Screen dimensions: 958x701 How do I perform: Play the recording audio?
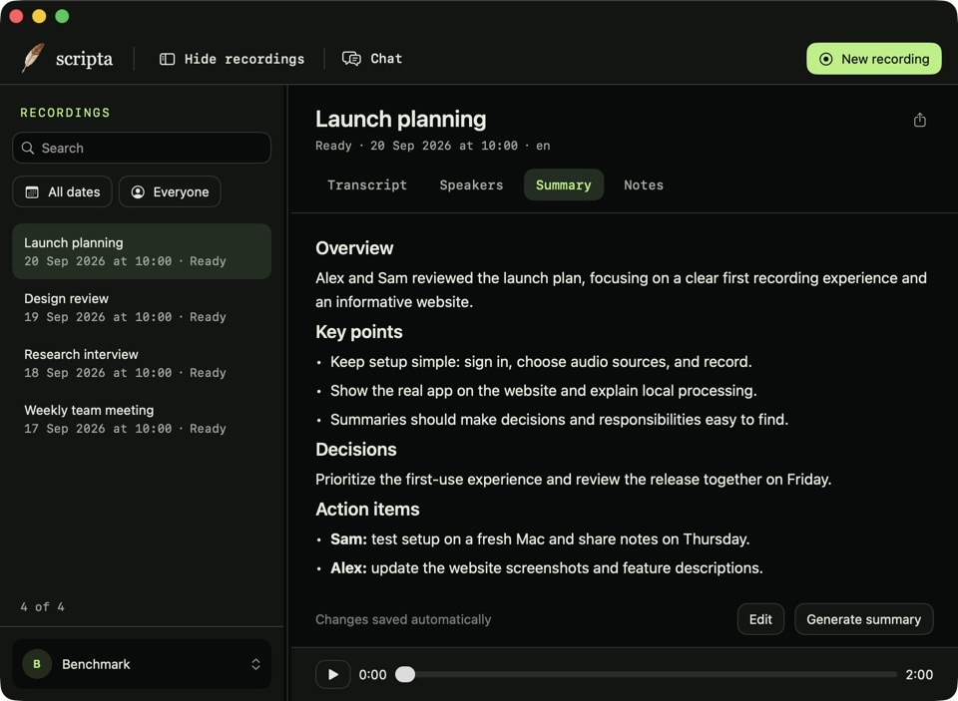click(333, 674)
